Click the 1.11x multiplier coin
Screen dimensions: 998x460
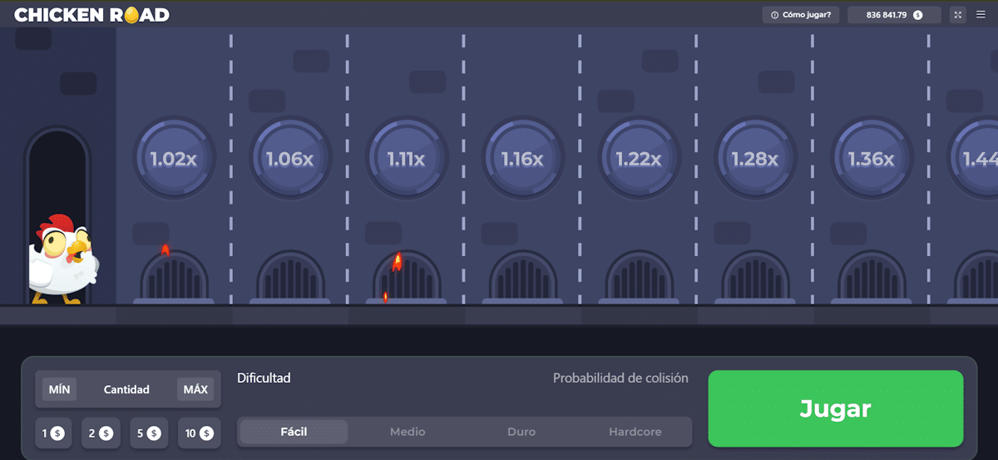coord(407,158)
